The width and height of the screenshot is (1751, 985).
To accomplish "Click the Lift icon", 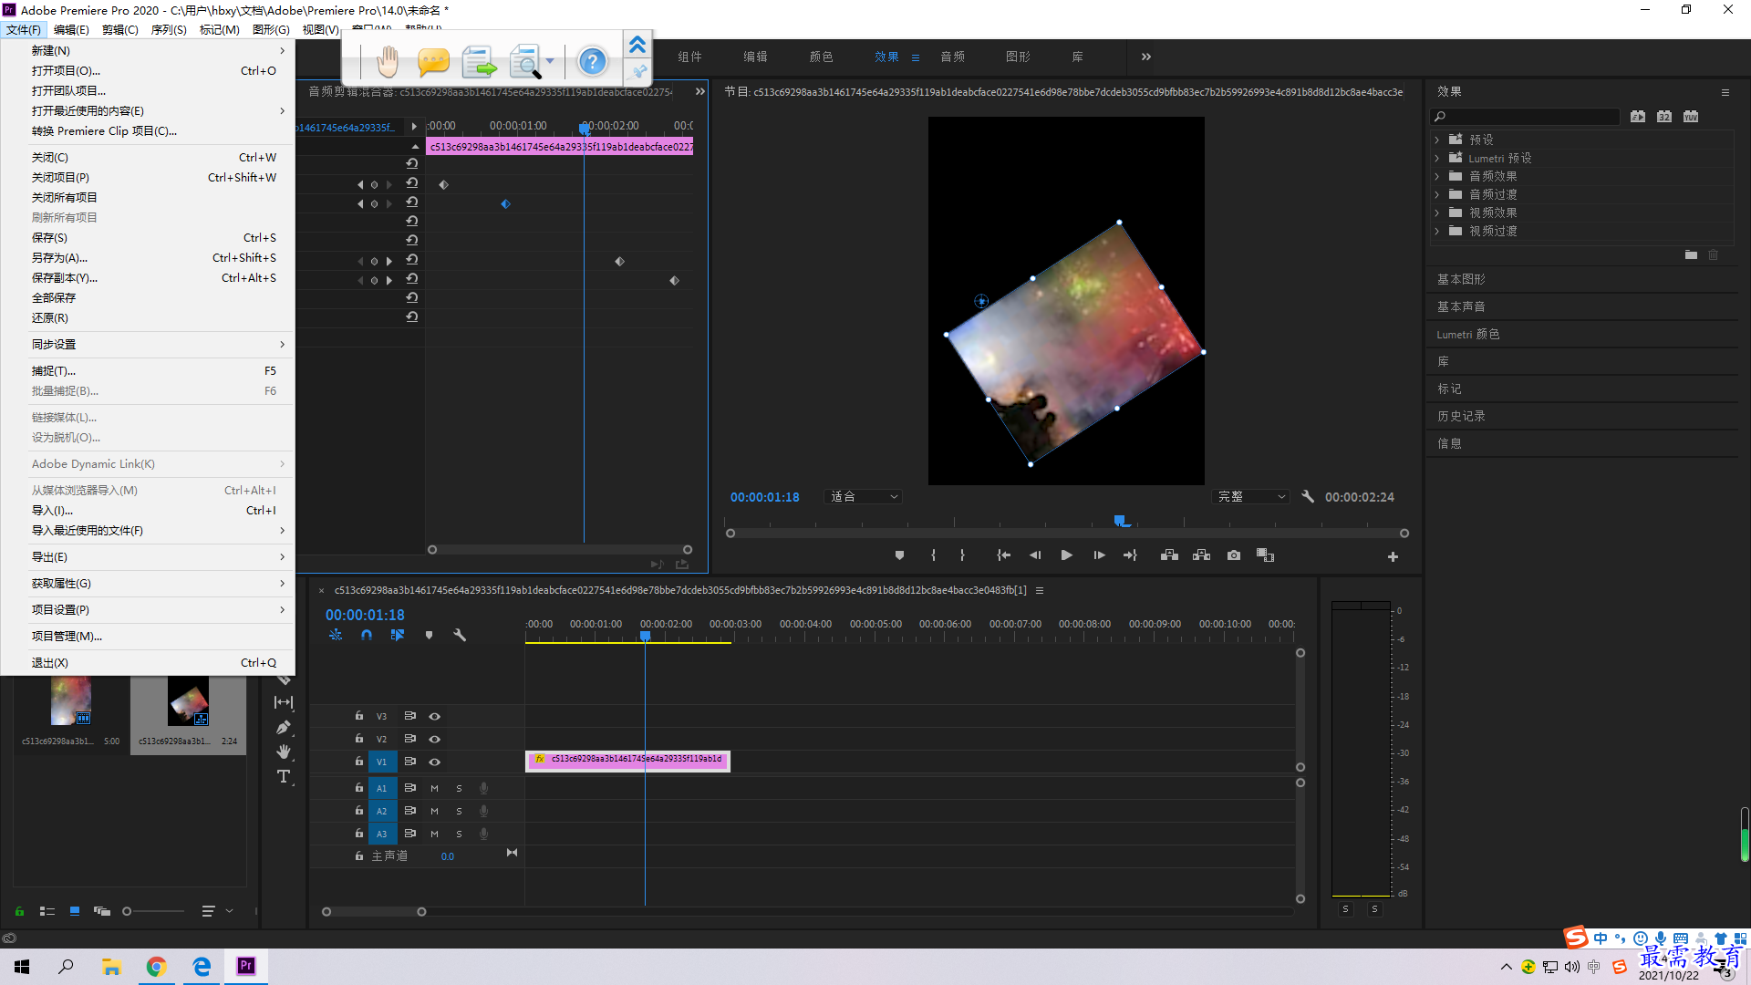I will pos(1169,555).
